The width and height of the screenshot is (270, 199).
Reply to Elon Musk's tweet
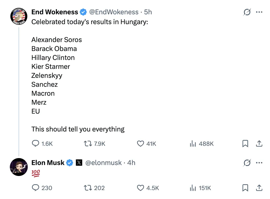35,188
